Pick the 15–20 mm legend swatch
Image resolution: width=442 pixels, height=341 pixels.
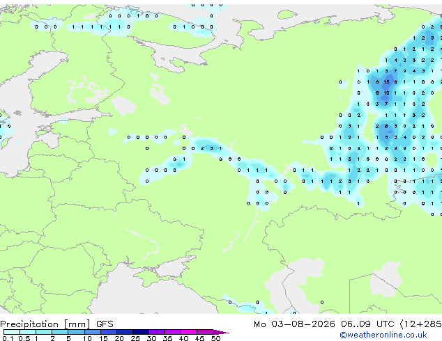pyautogui.click(x=109, y=332)
